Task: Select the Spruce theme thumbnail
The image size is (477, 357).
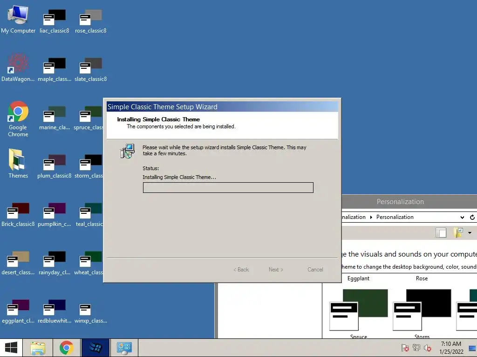Action: 359,313
